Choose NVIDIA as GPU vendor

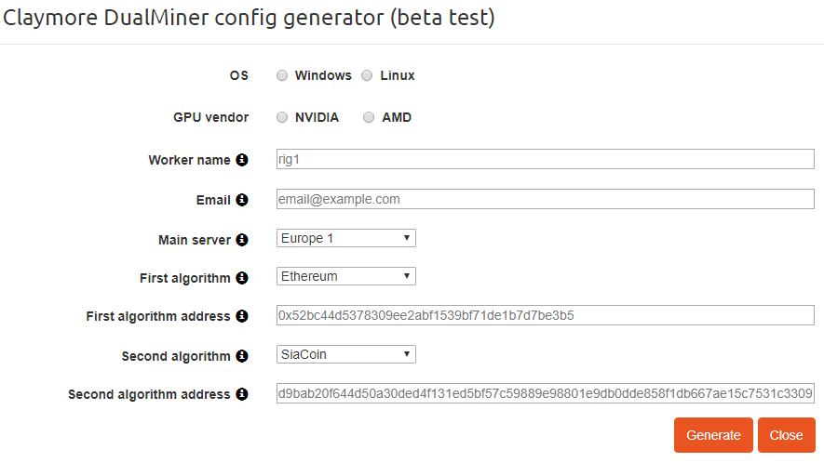pyautogui.click(x=282, y=118)
